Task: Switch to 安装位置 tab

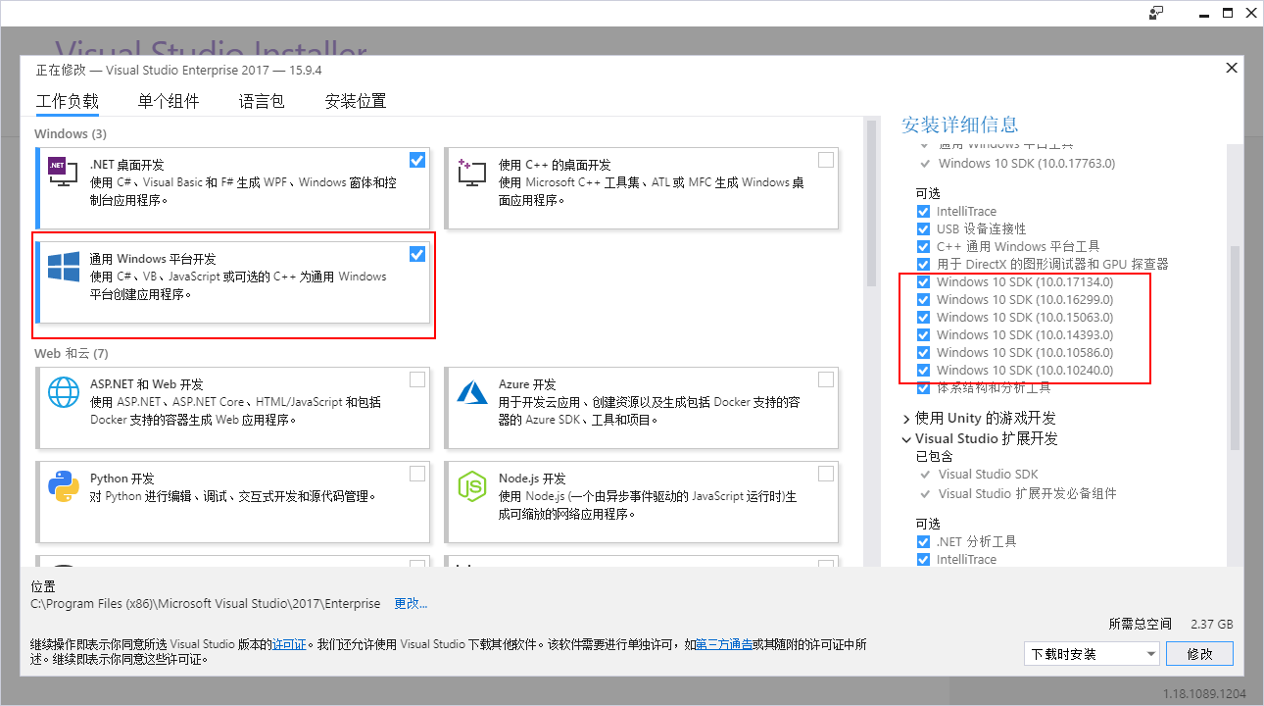Action: coord(356,101)
